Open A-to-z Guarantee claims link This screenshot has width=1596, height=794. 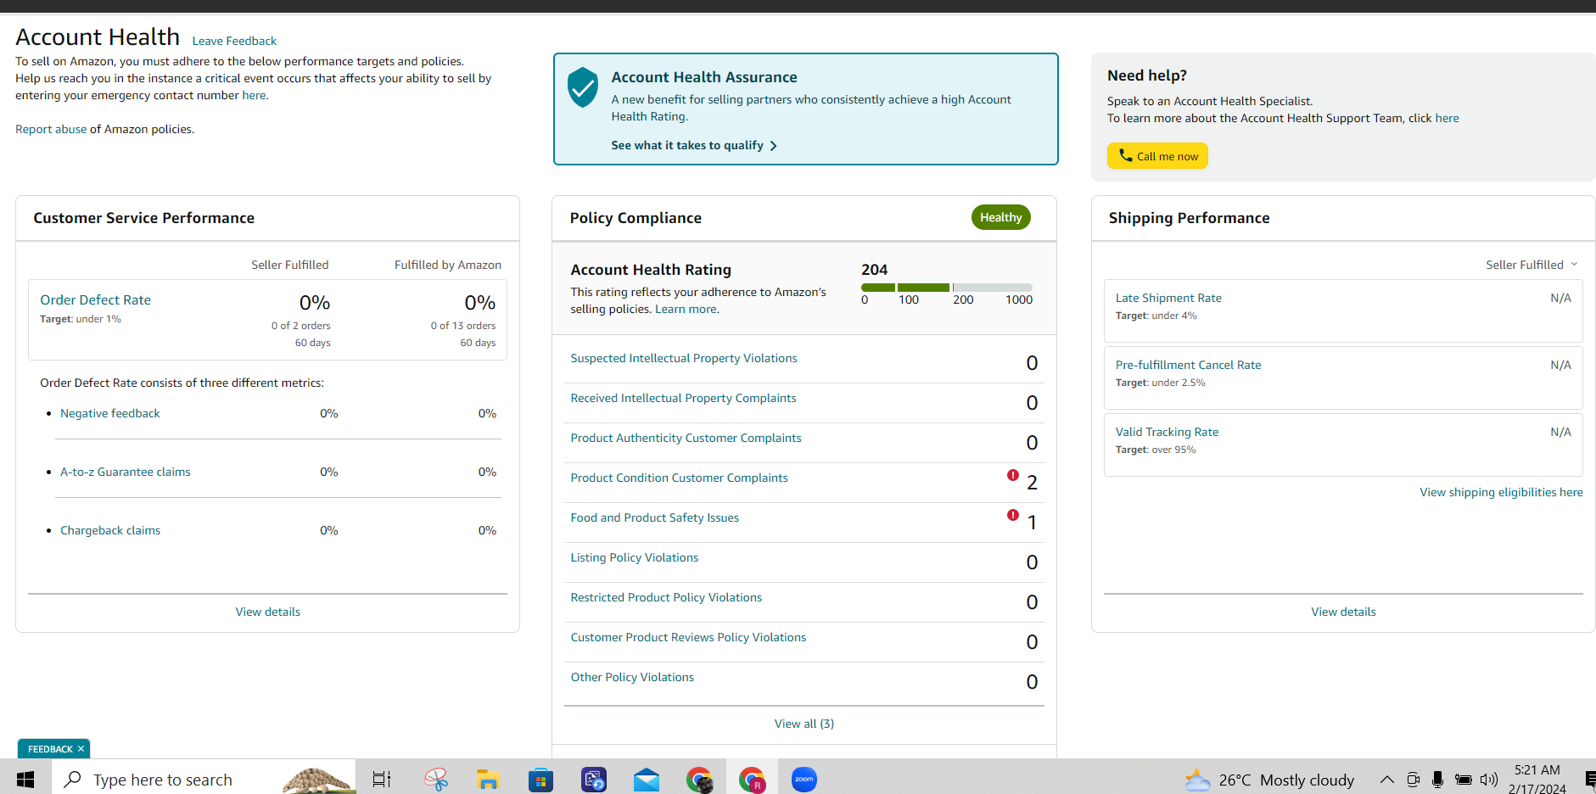(126, 472)
